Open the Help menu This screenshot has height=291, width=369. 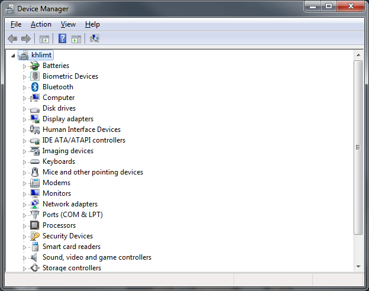click(x=92, y=24)
